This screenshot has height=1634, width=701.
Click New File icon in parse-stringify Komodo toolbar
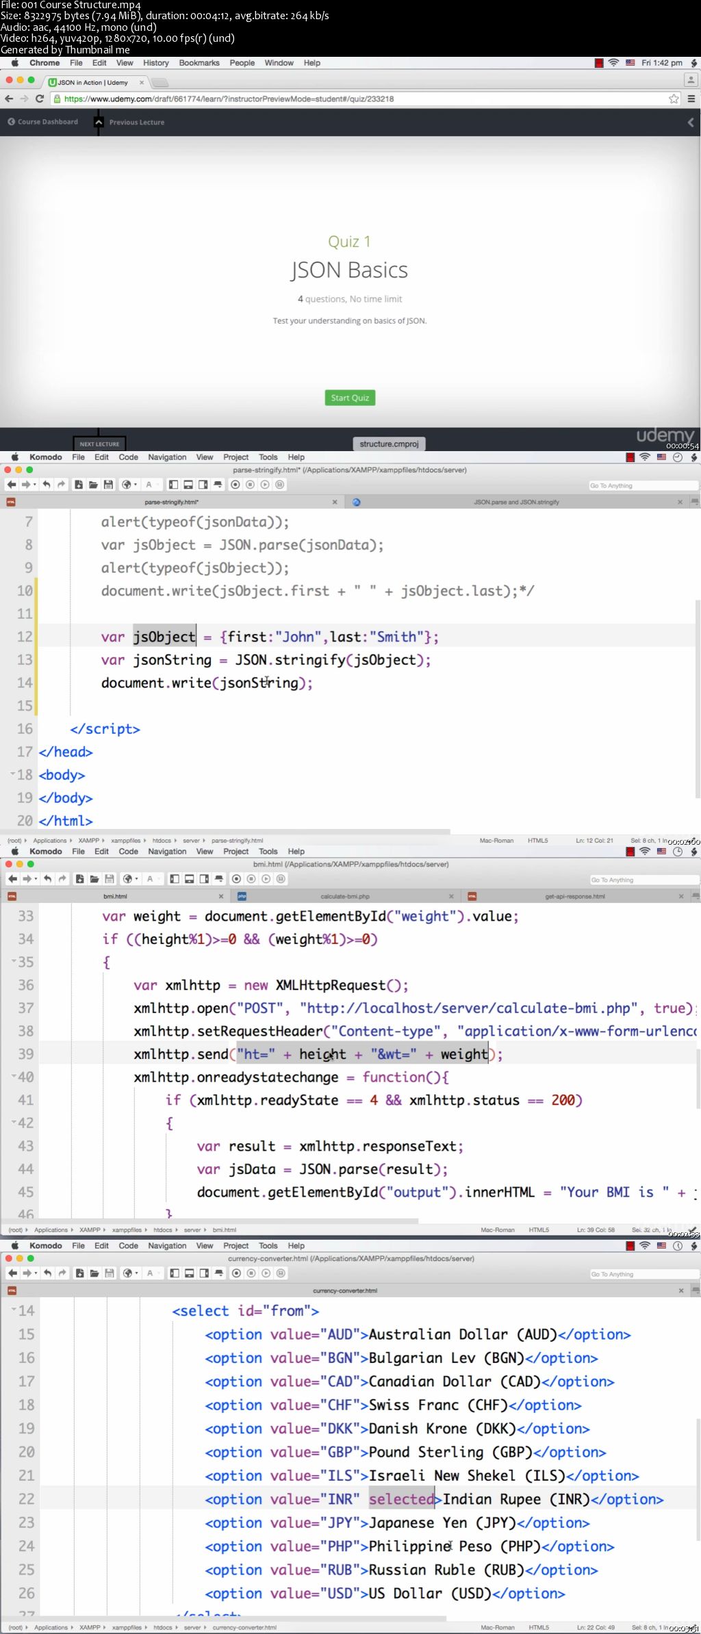79,485
